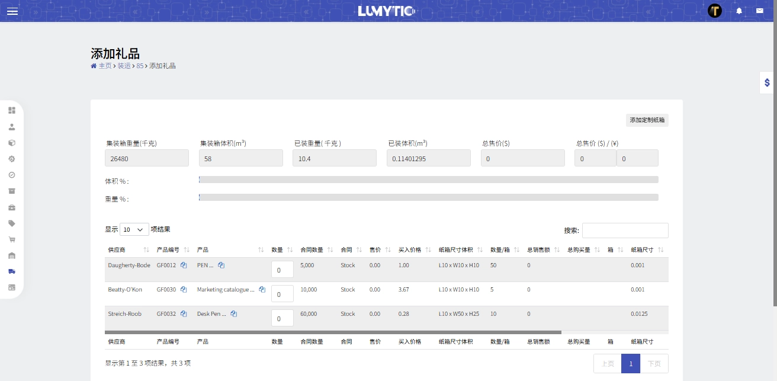Click the 搜索 search input field

pos(625,230)
